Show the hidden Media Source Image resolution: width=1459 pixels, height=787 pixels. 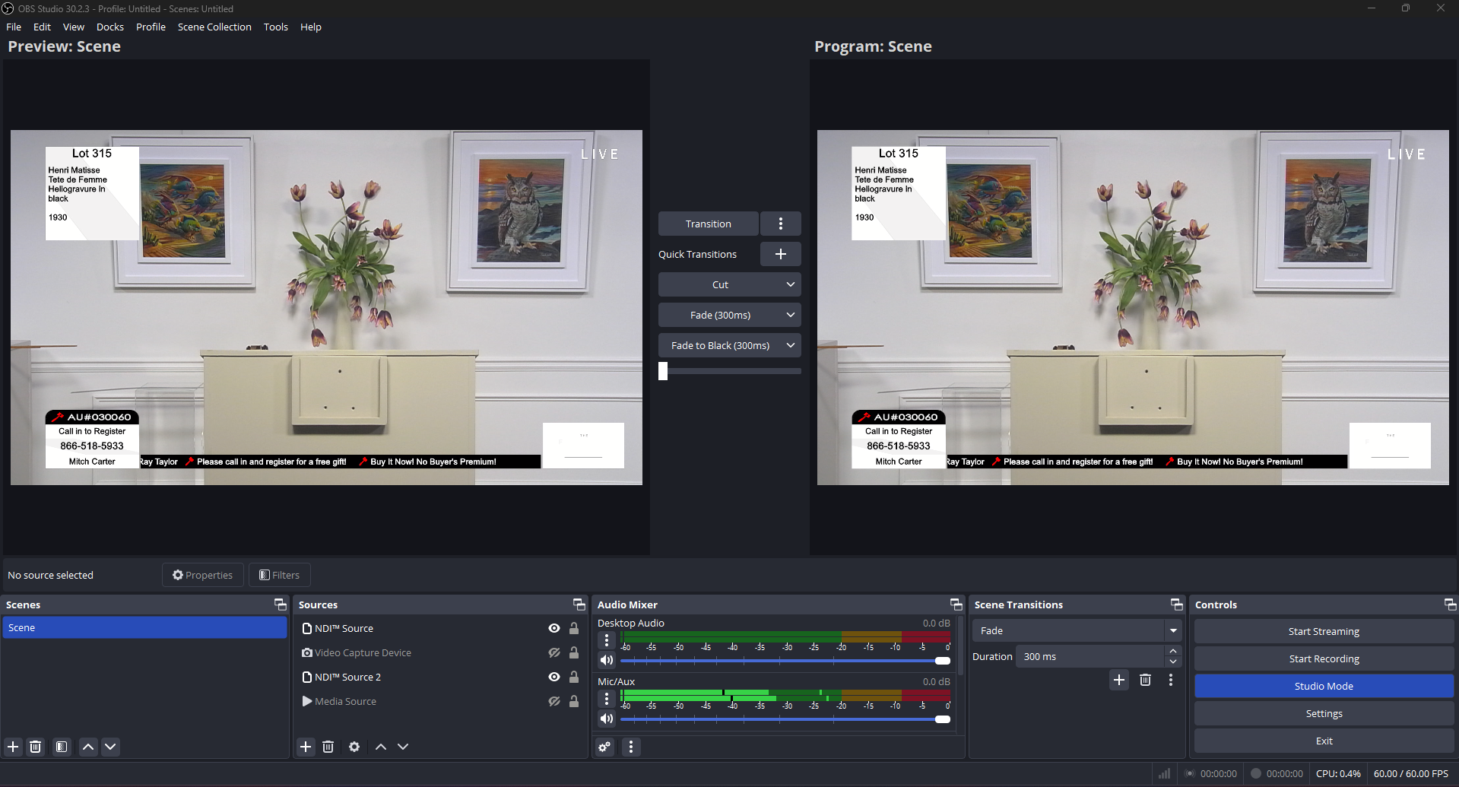(553, 701)
